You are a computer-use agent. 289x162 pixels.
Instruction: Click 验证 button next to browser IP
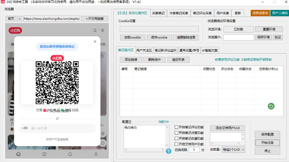click(x=278, y=37)
